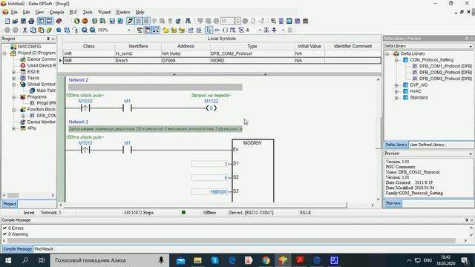The image size is (475, 267).
Task: Click the Error1 identifier cell
Action: pos(138,61)
